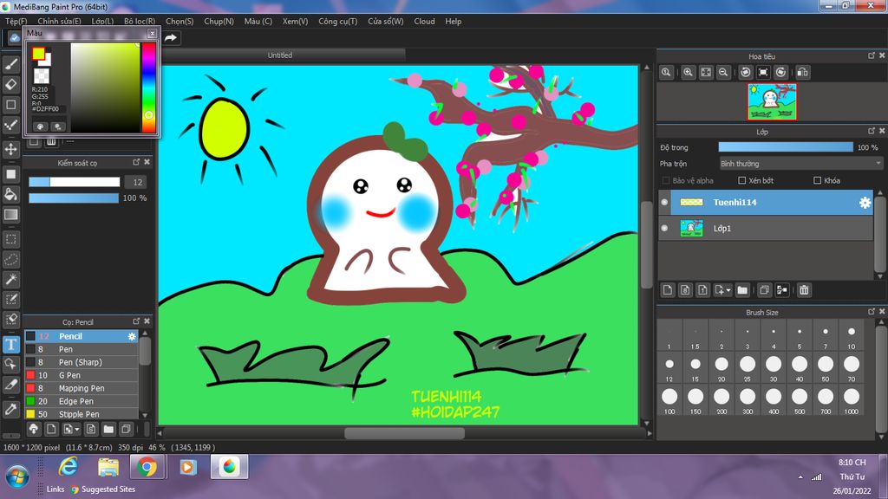The width and height of the screenshot is (888, 499).
Task: Select the Mapping Pen brush
Action: tap(82, 388)
